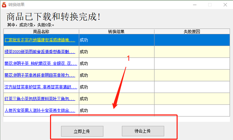
Task: Select 成功 cell in the 厂家批发 row
Action: [x=116, y=40]
